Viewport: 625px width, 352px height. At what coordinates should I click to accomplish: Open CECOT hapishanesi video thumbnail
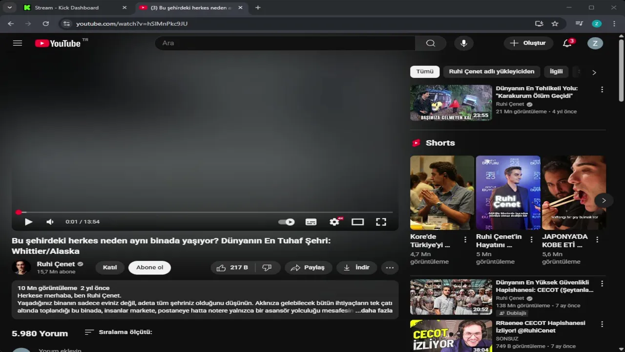(451, 297)
